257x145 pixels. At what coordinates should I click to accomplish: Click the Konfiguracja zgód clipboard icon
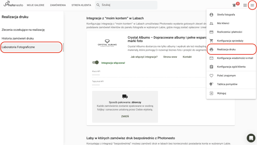(211, 67)
